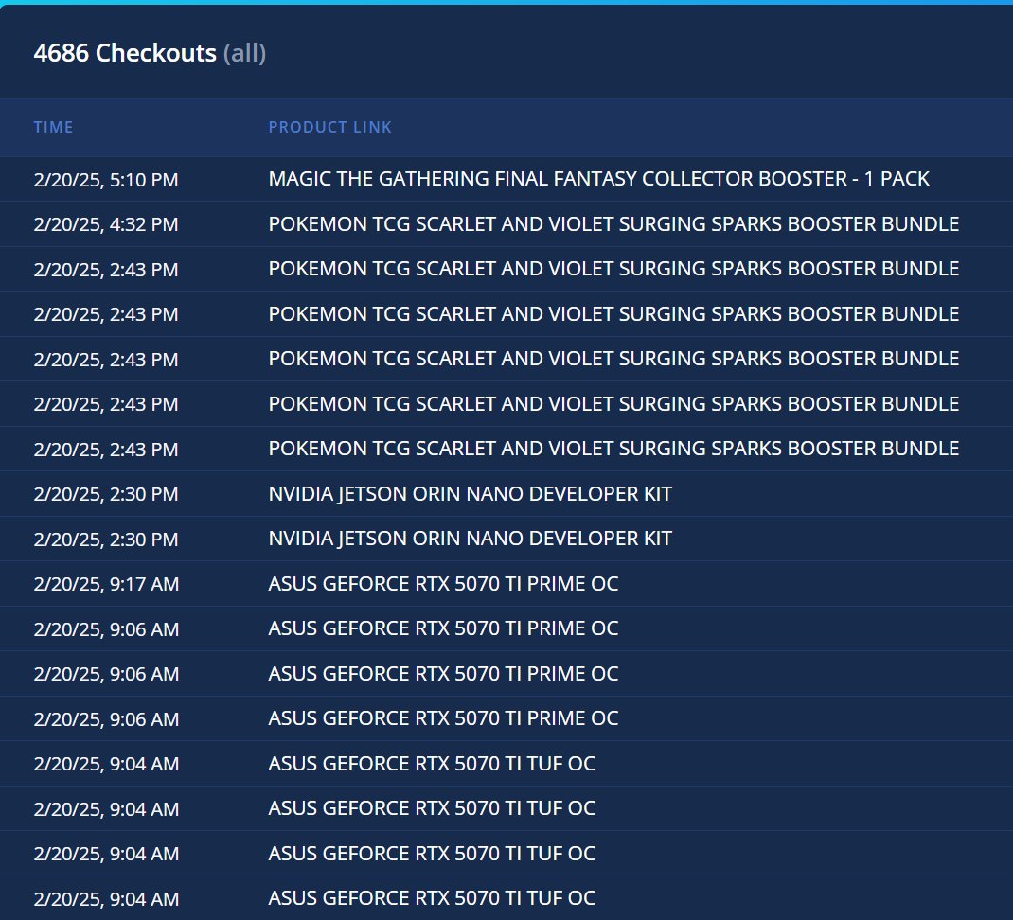Select the 2/20/25, 5:10 PM time cell

click(106, 180)
